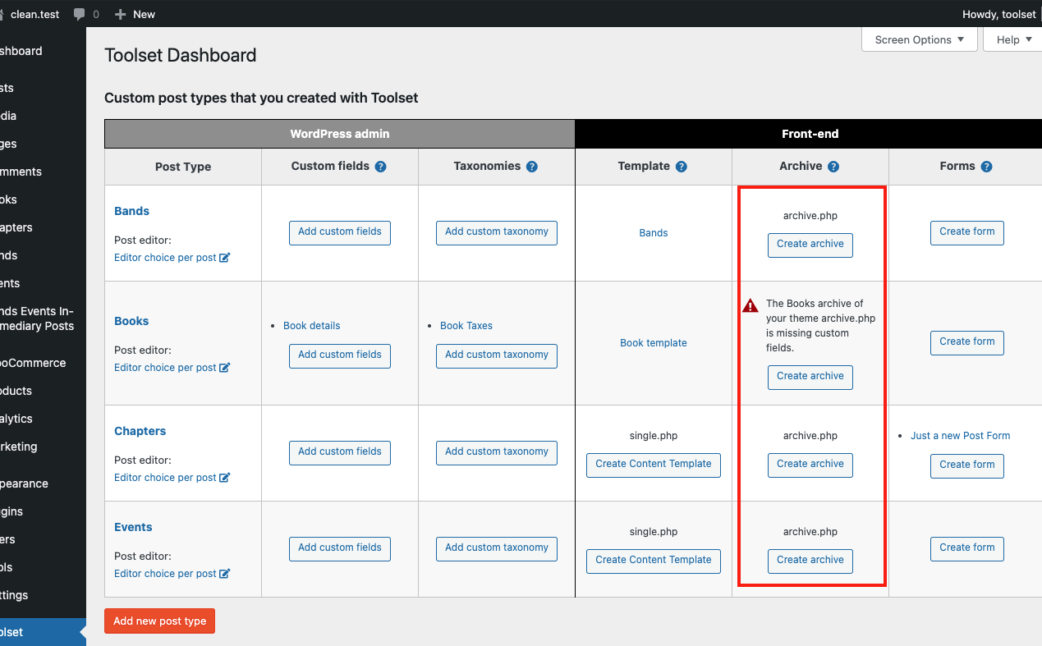Open help icon beside Archive header
Image resolution: width=1042 pixels, height=646 pixels.
coord(833,167)
